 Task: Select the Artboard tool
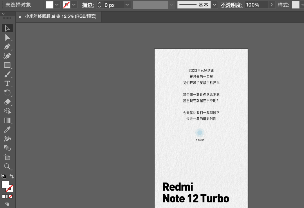click(7, 157)
